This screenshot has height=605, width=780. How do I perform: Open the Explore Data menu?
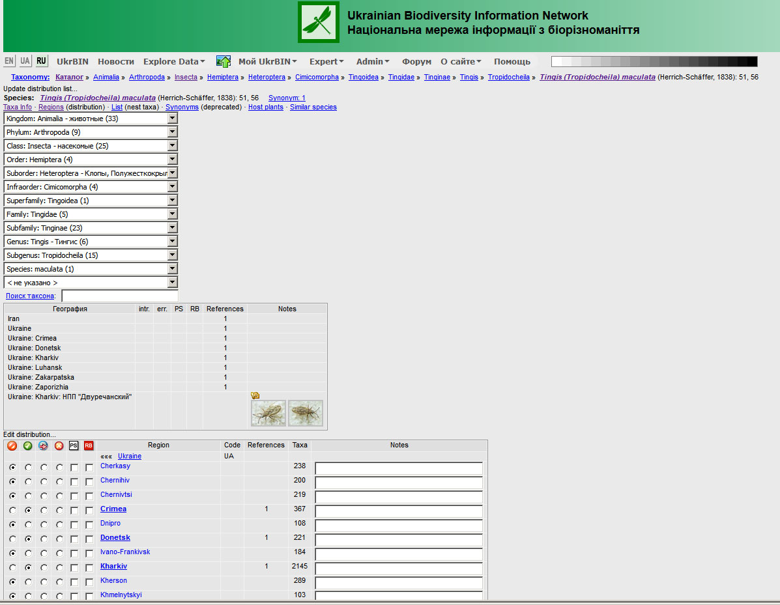pos(174,61)
